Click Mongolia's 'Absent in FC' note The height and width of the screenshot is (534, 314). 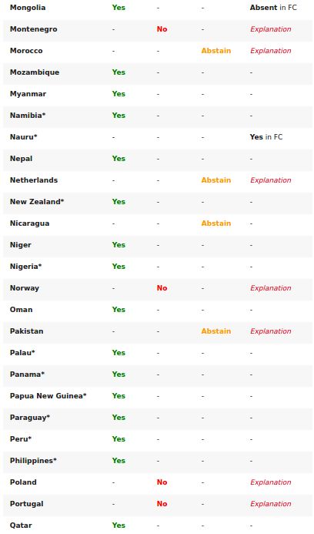pyautogui.click(x=273, y=8)
